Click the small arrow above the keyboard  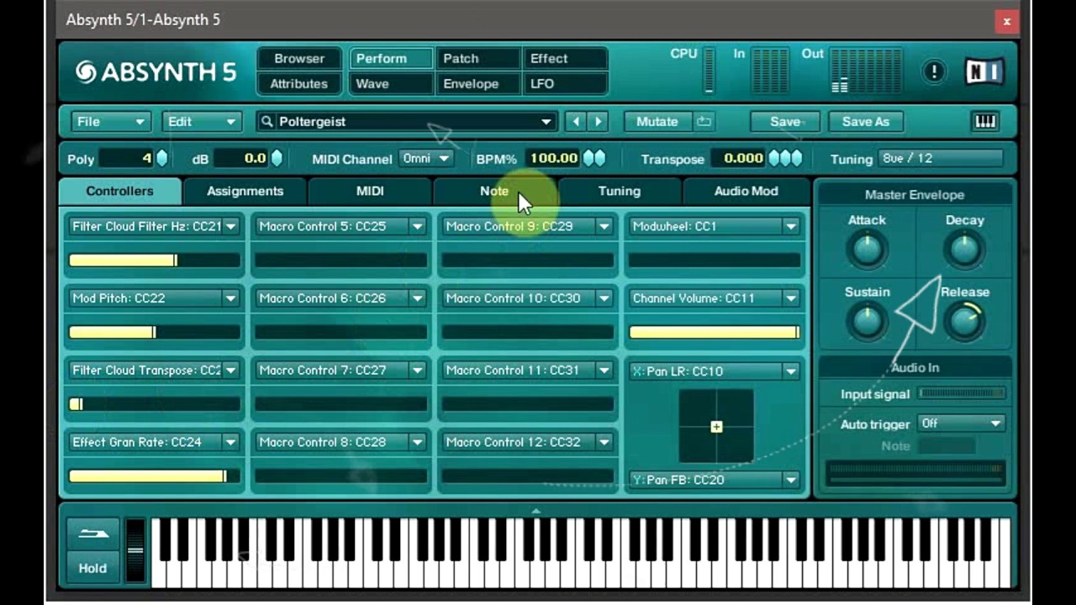535,510
